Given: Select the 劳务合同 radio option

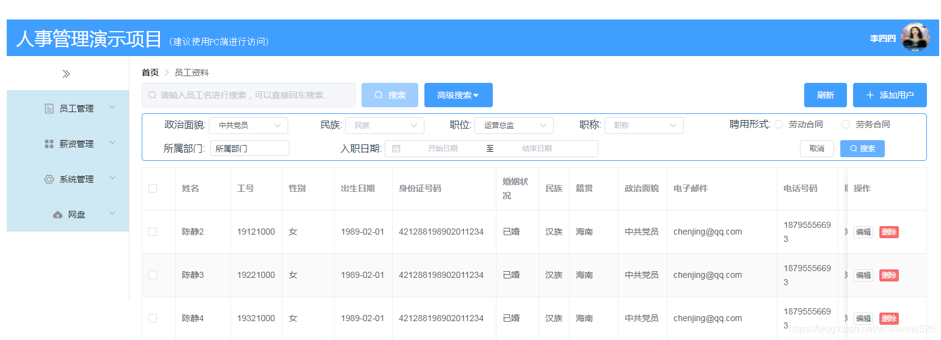Looking at the screenshot, I should point(846,124).
